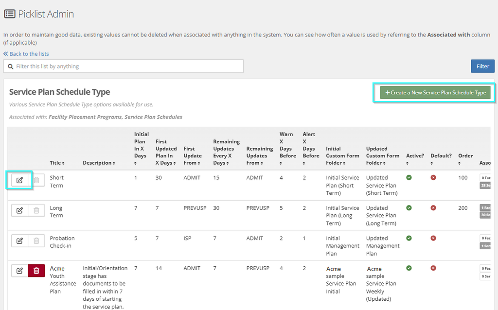Click the disabled trash icon for Probation Check-in
The height and width of the screenshot is (310, 498).
tap(36, 241)
